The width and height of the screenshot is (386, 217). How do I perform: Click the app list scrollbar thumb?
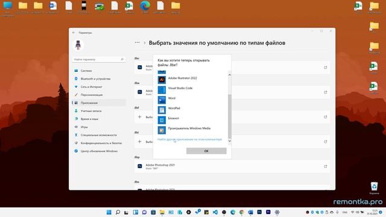(229, 116)
